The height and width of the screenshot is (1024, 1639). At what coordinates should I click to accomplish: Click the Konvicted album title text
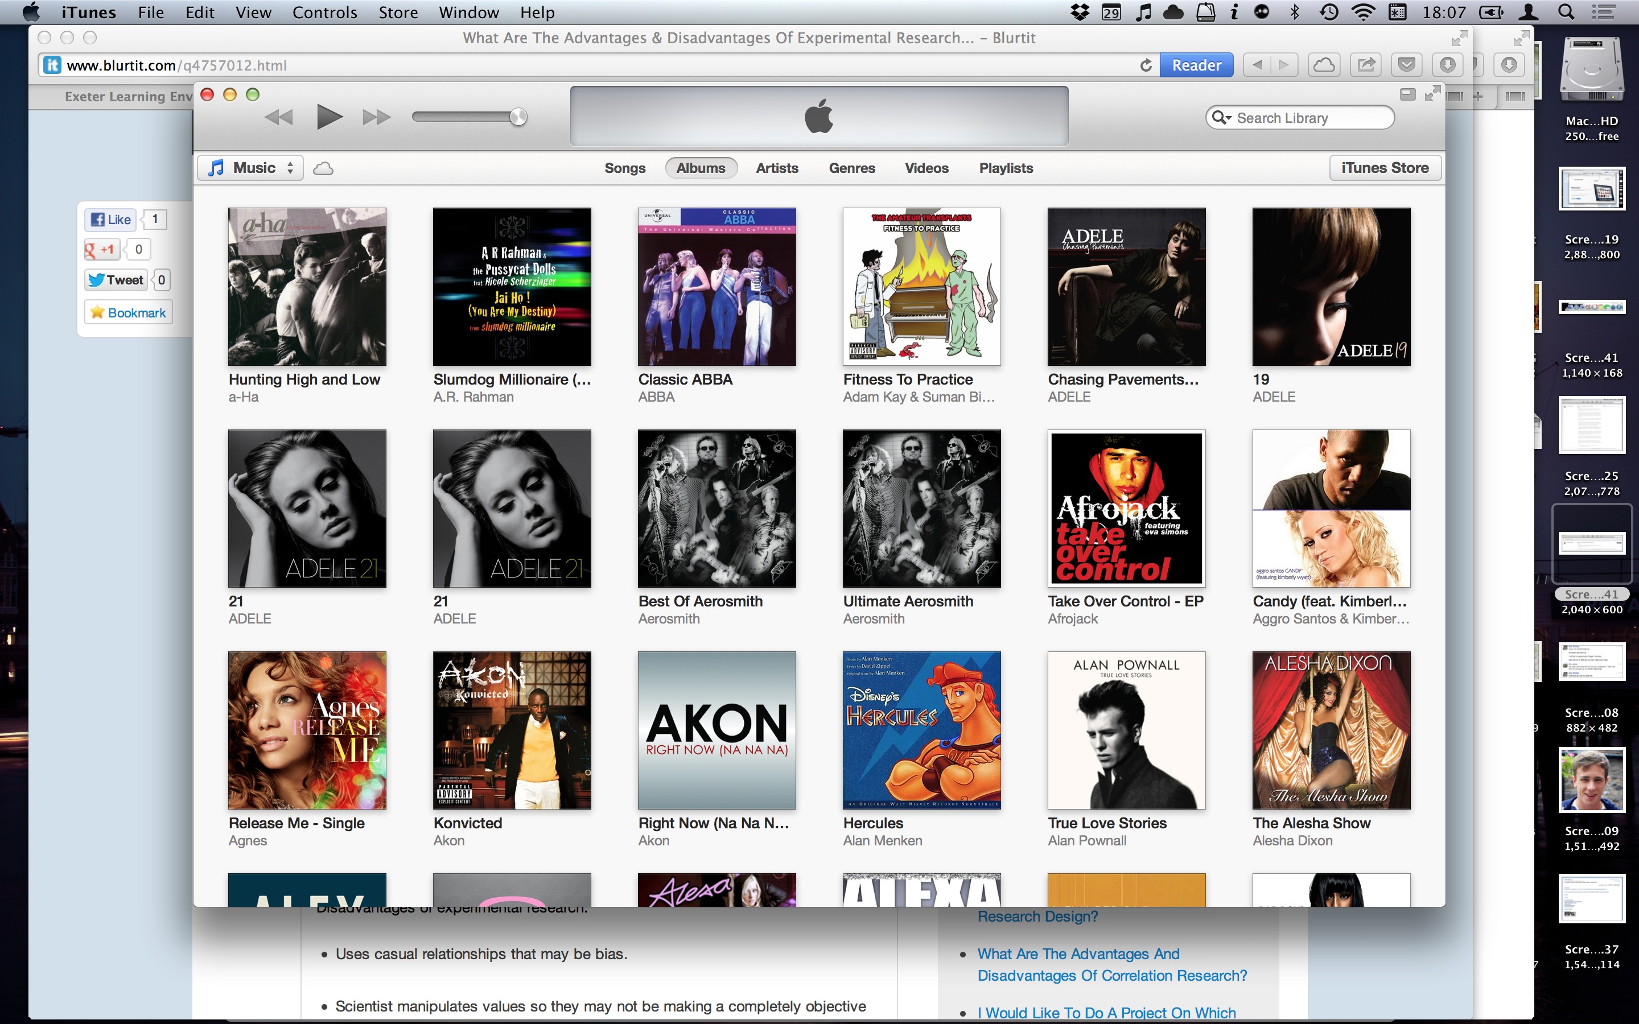(x=468, y=823)
